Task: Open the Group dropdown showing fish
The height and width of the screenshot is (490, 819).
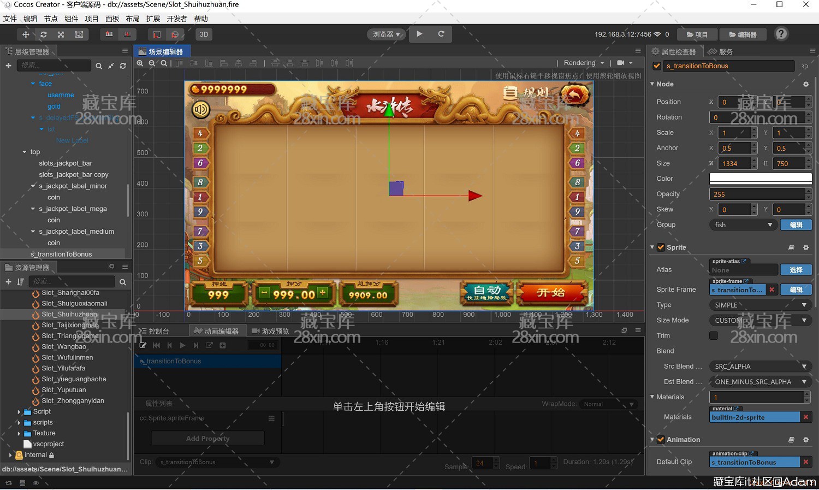Action: 743,225
